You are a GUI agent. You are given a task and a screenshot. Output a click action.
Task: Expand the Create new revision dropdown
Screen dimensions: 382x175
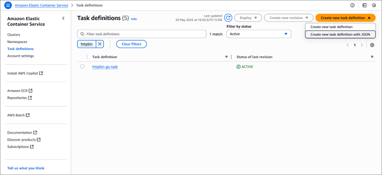(289, 18)
